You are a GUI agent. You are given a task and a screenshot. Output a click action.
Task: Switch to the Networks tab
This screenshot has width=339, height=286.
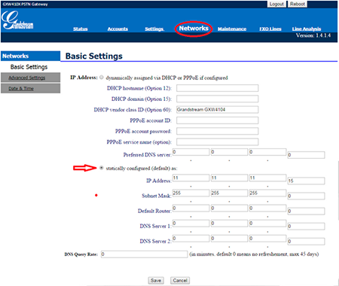pyautogui.click(x=194, y=29)
